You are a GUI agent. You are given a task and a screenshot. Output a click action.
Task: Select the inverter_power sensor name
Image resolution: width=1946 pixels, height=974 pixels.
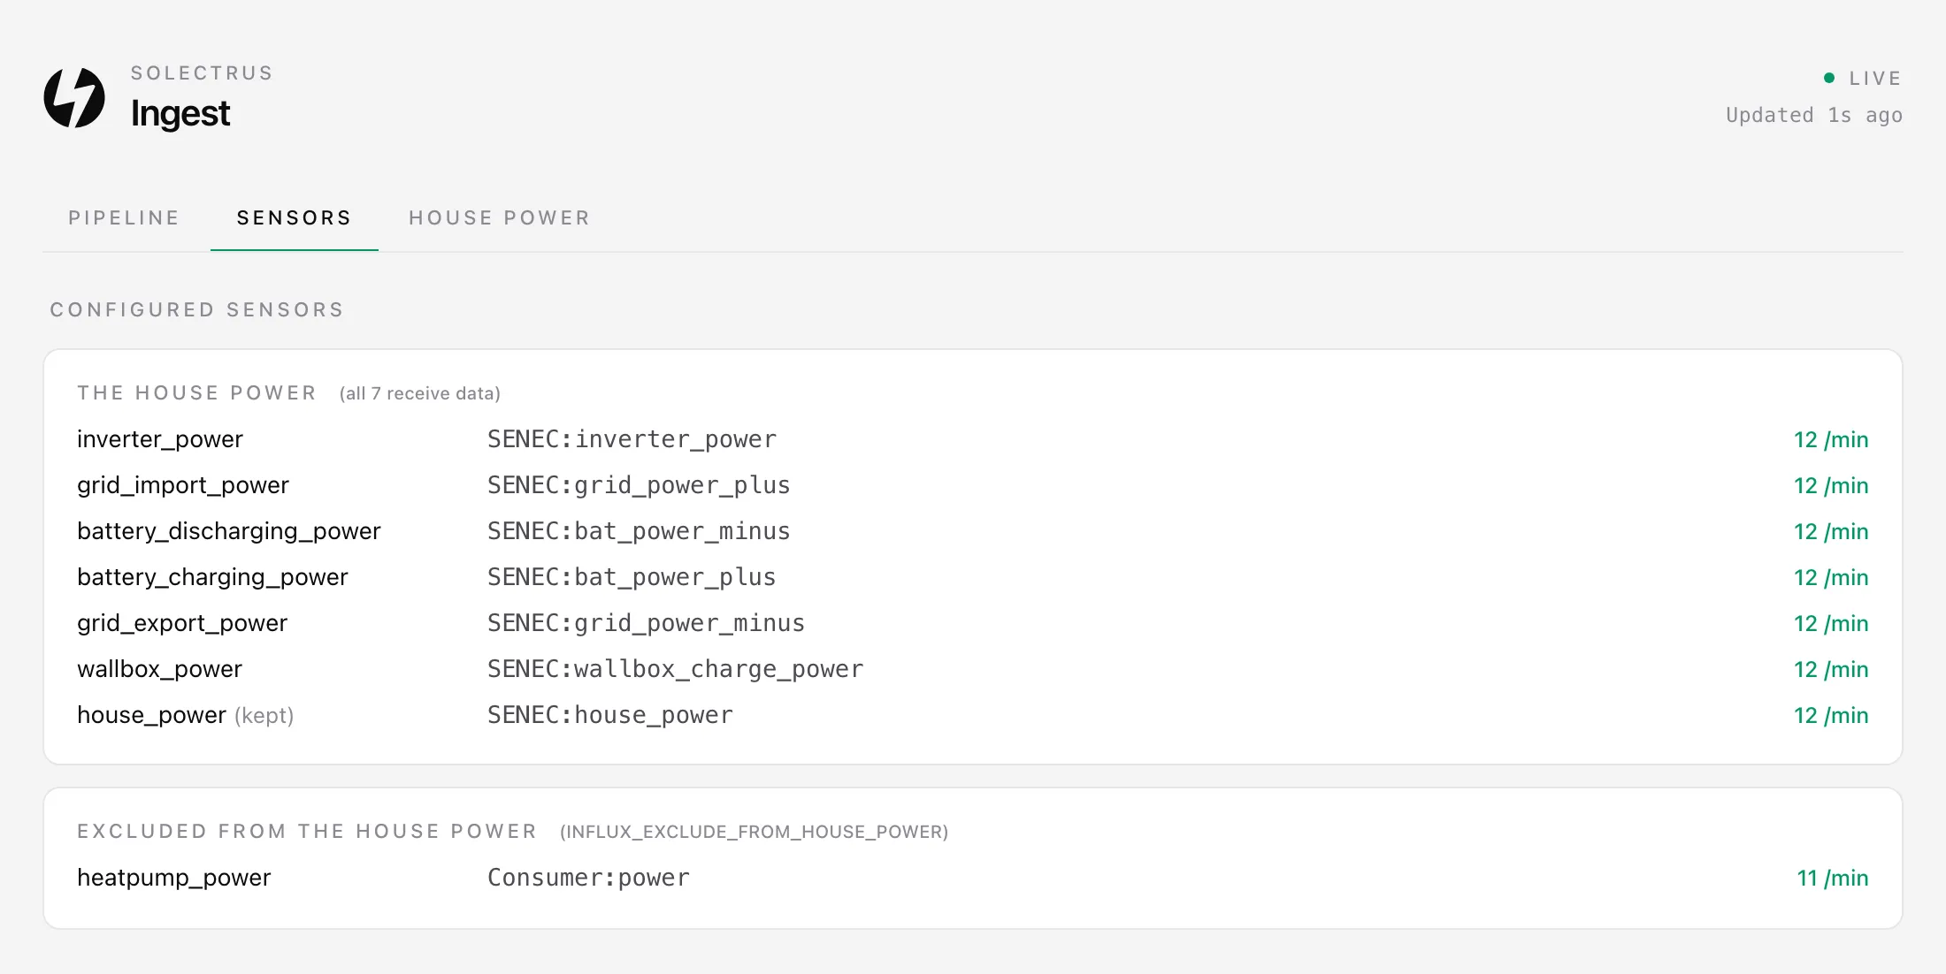coord(160,439)
